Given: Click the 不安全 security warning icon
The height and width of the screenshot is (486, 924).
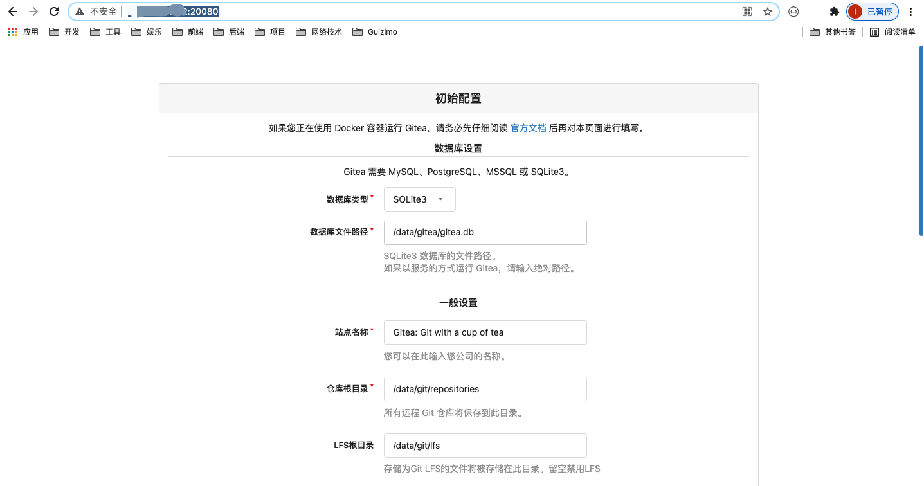Looking at the screenshot, I should (80, 11).
